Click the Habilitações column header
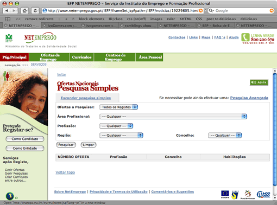Viewport: 277px width, 205px height. point(235,157)
